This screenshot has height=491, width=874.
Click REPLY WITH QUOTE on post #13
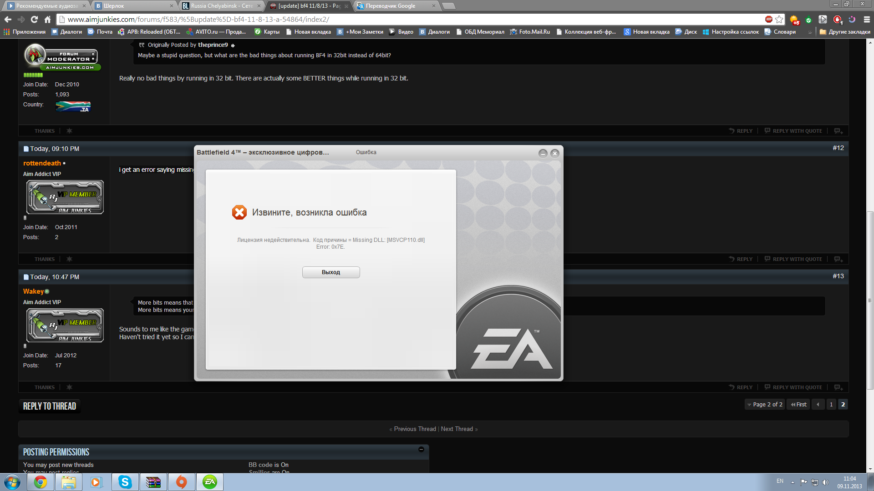pos(793,387)
